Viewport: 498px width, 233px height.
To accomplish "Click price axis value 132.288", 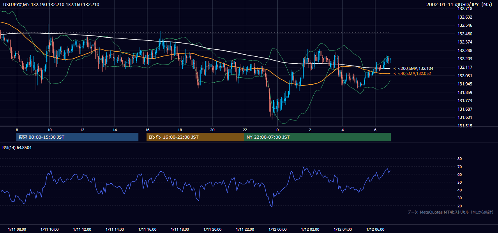I will point(464,50).
